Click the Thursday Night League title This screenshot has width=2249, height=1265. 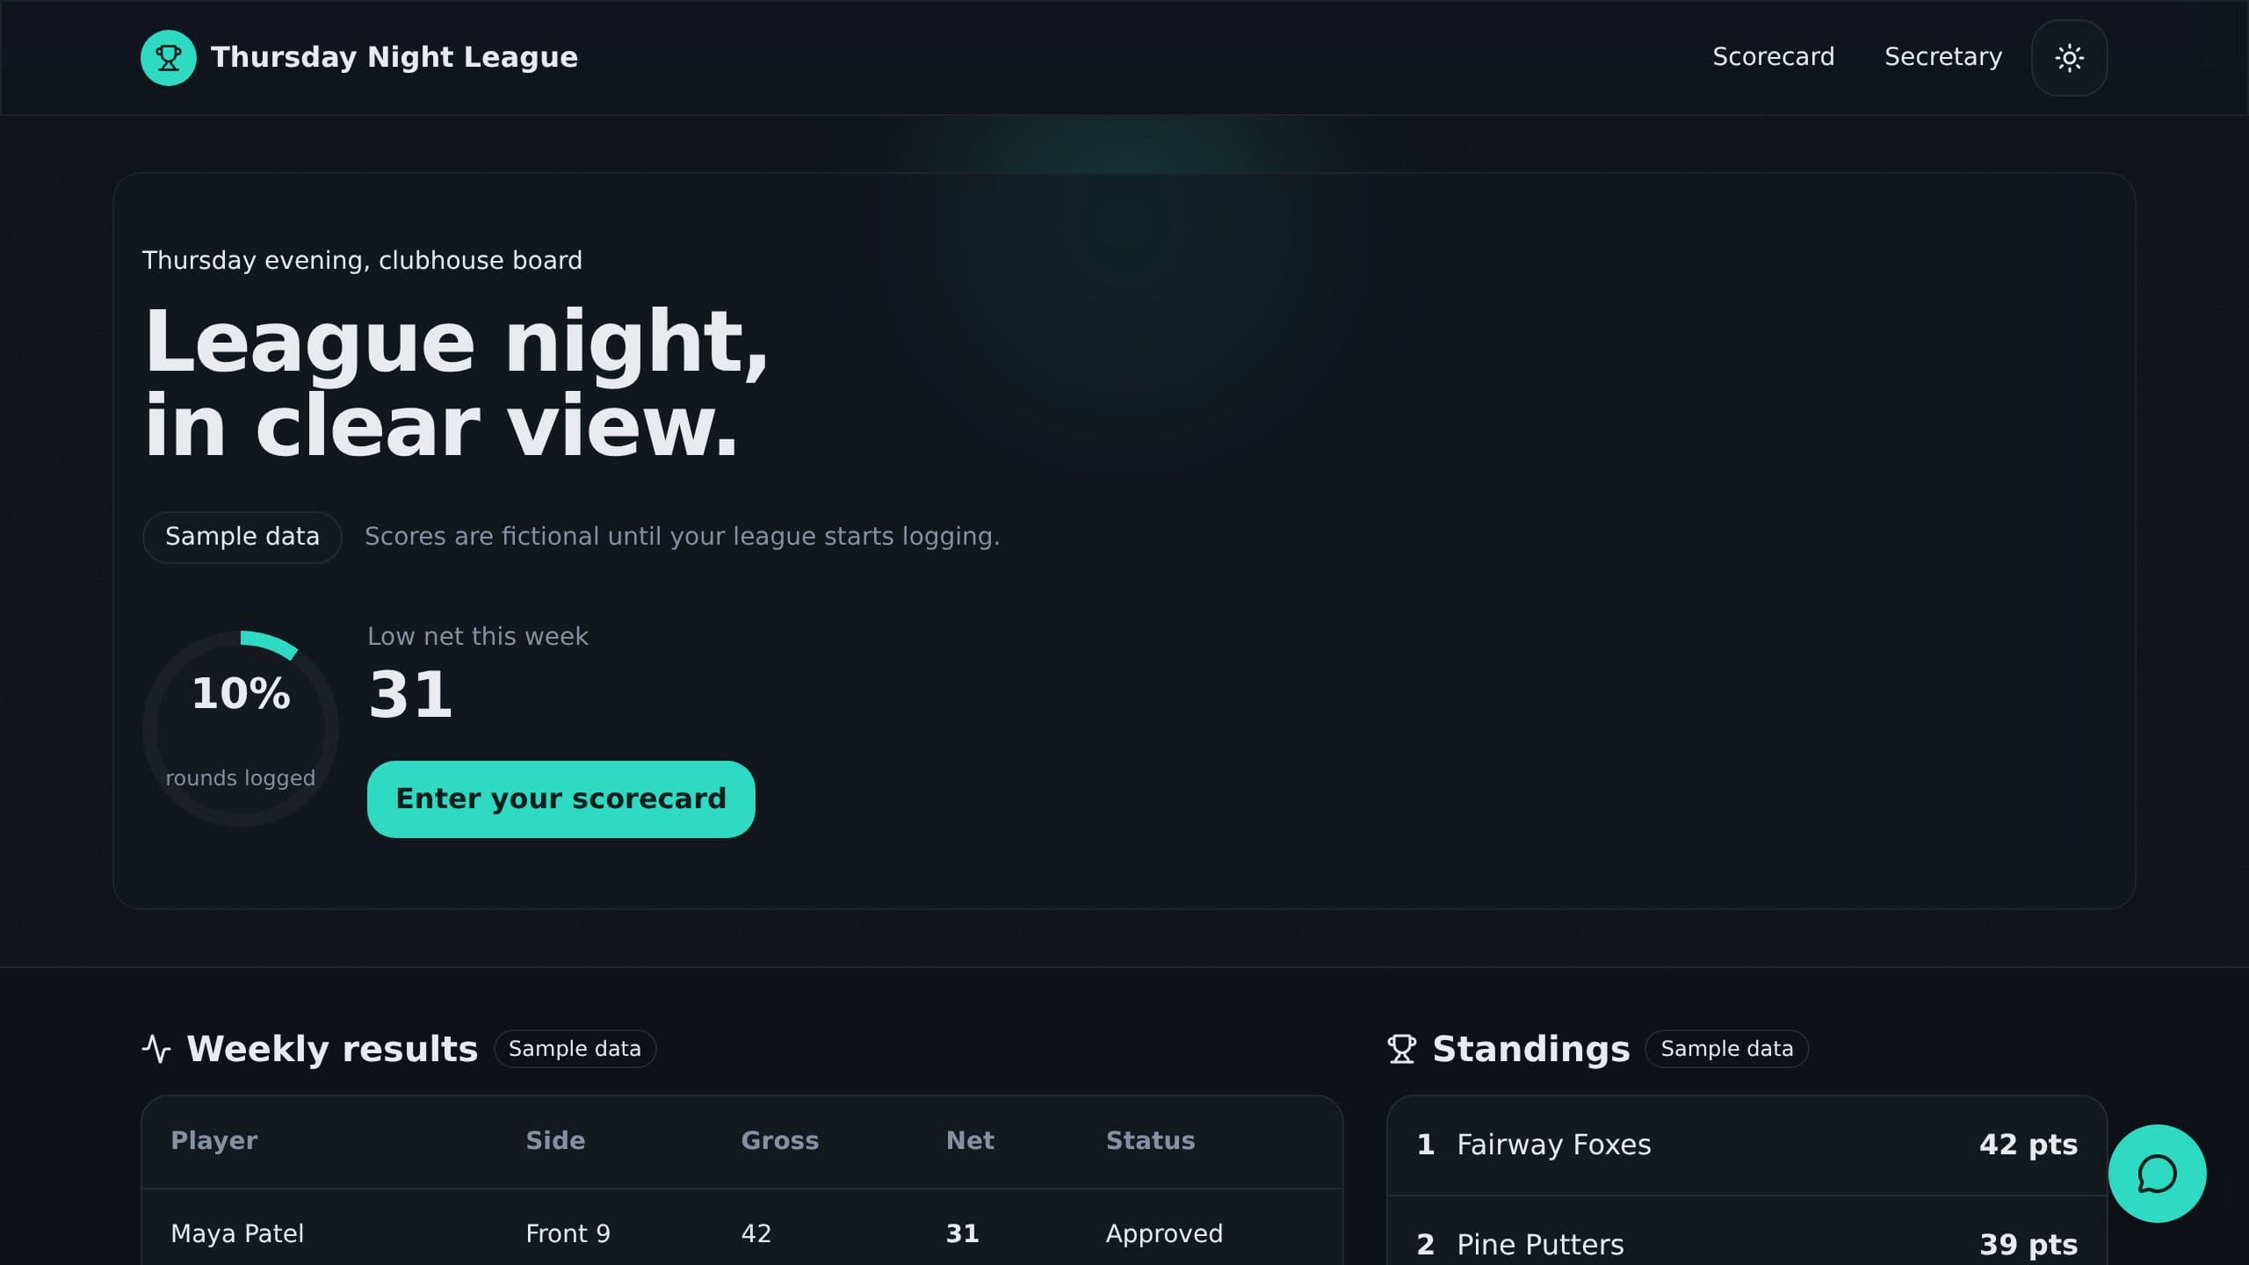[x=394, y=57]
